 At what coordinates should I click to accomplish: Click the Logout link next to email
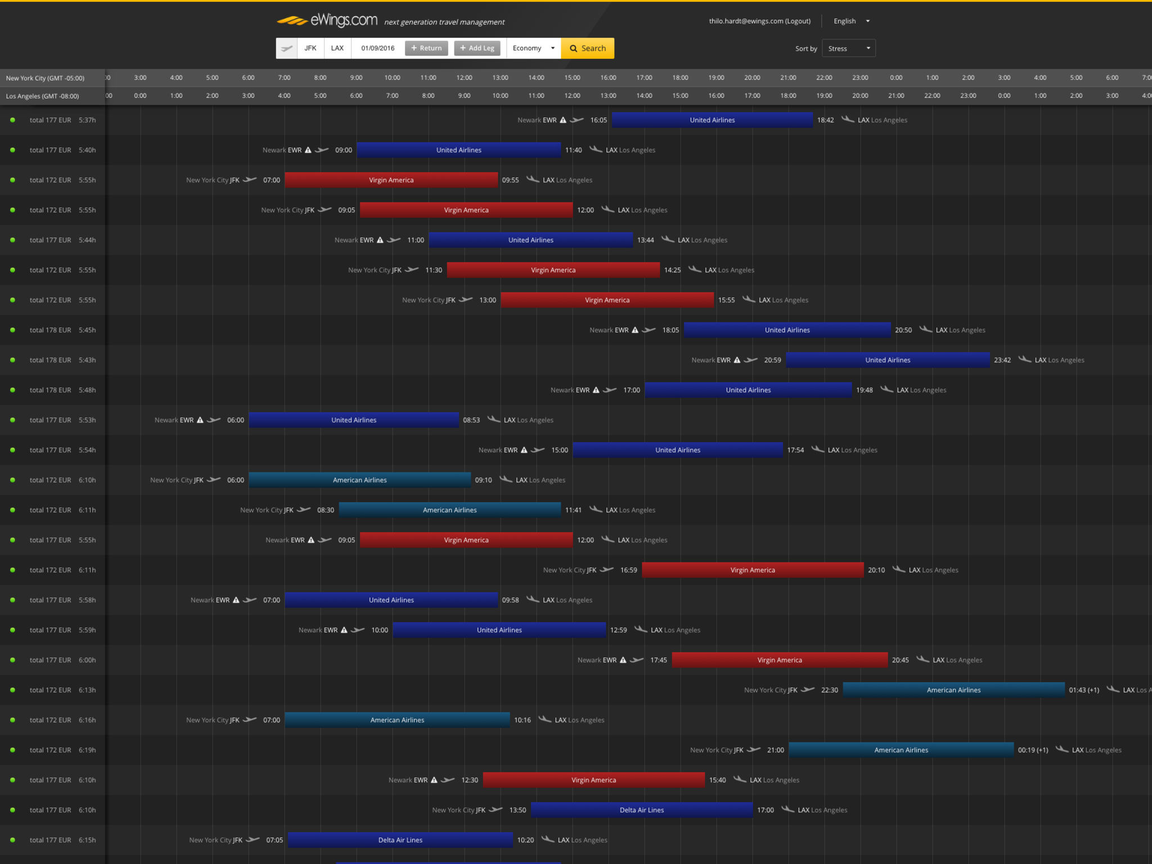point(798,21)
